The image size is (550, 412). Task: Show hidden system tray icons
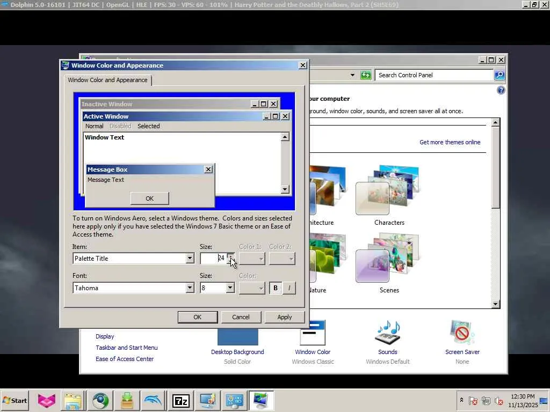click(x=461, y=400)
